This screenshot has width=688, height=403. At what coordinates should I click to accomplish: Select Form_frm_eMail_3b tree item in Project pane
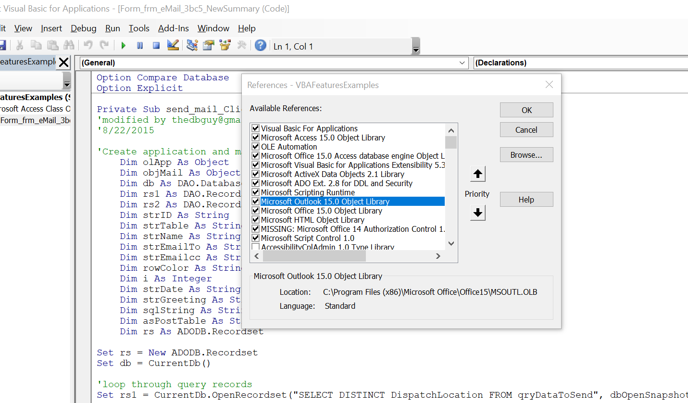pos(35,120)
